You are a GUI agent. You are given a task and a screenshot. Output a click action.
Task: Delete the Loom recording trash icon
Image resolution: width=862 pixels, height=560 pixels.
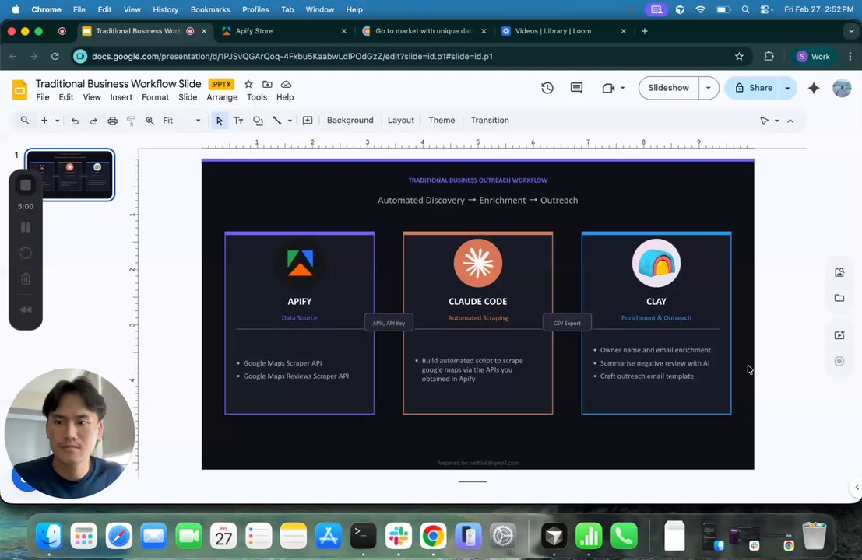(x=25, y=279)
